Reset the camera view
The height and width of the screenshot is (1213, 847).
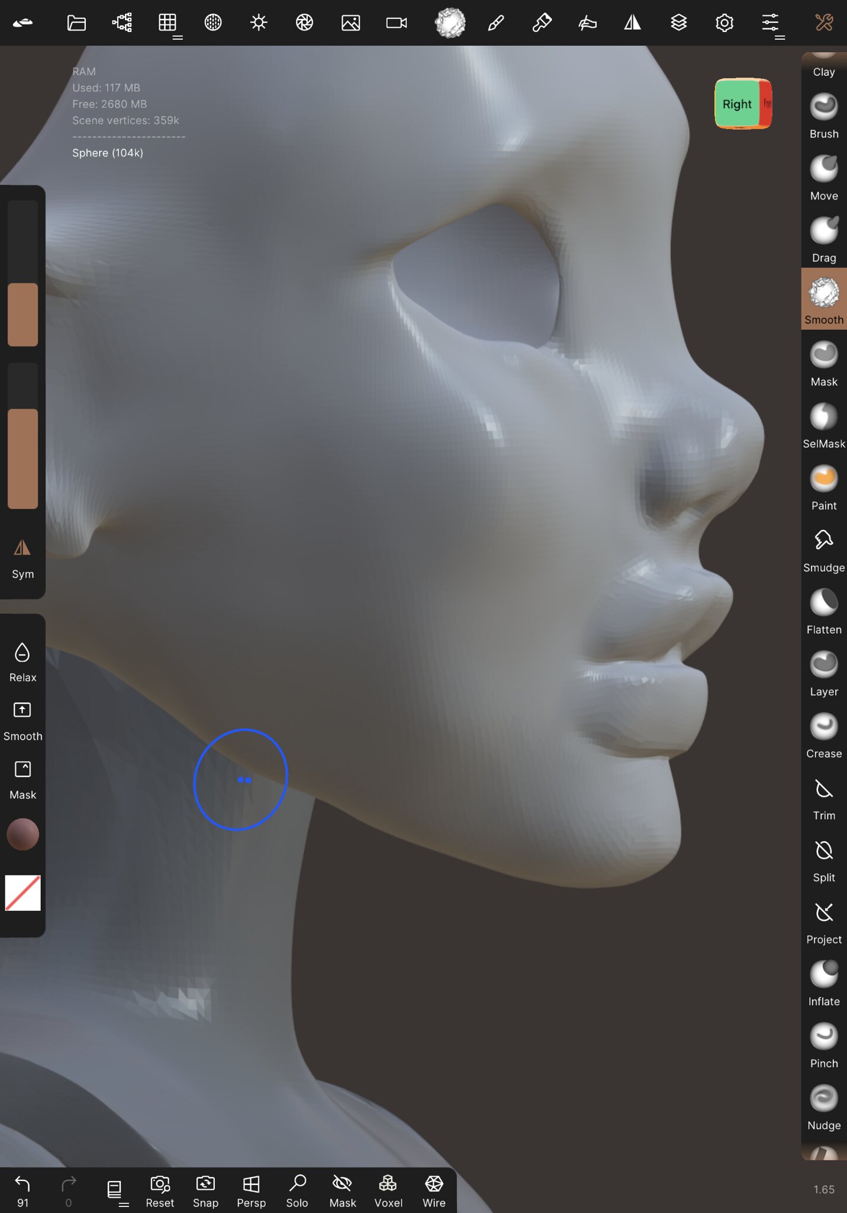point(160,1191)
